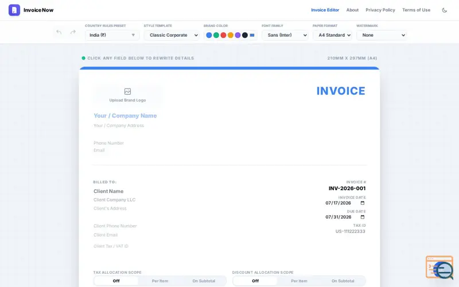Set Tax Allocation Scope to Off
Viewport: 459px width, 287px height.
click(x=116, y=281)
